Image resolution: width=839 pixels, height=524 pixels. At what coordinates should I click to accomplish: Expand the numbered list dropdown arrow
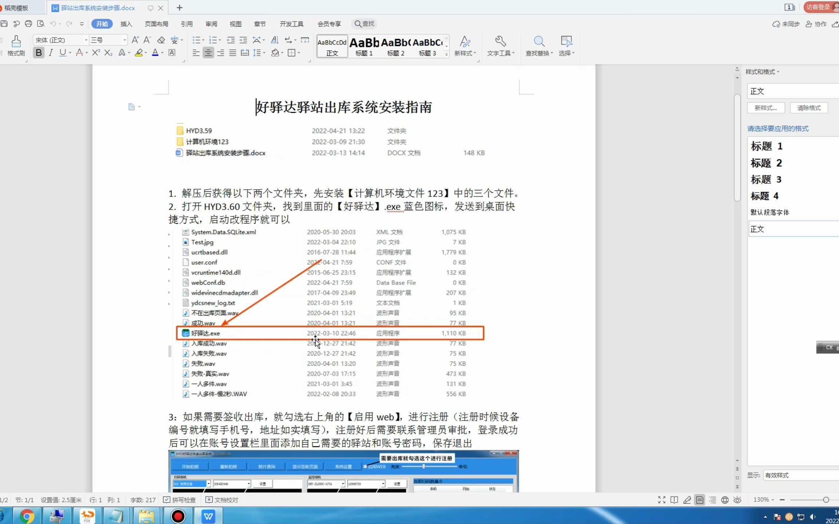pos(220,40)
